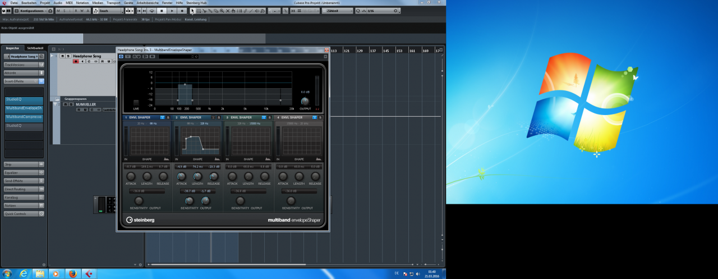
Task: Click the Record transport button
Action: coord(182,11)
